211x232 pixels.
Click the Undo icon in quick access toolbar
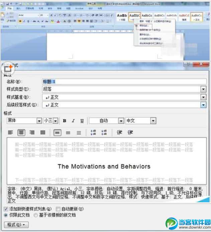coord(11,4)
